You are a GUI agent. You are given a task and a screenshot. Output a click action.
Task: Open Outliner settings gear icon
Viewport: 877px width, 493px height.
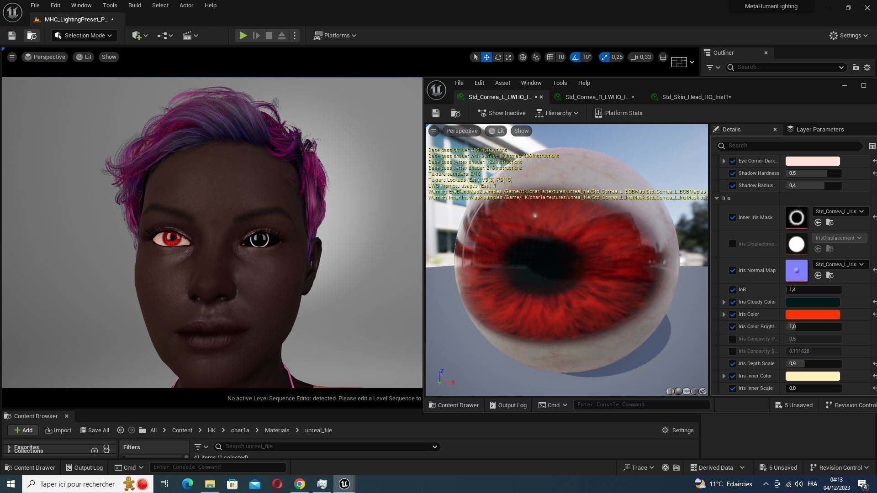coord(867,67)
